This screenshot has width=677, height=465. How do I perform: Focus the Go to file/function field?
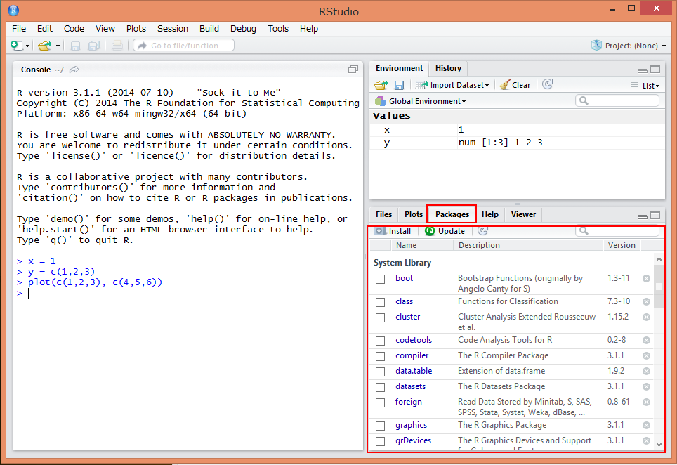[184, 46]
